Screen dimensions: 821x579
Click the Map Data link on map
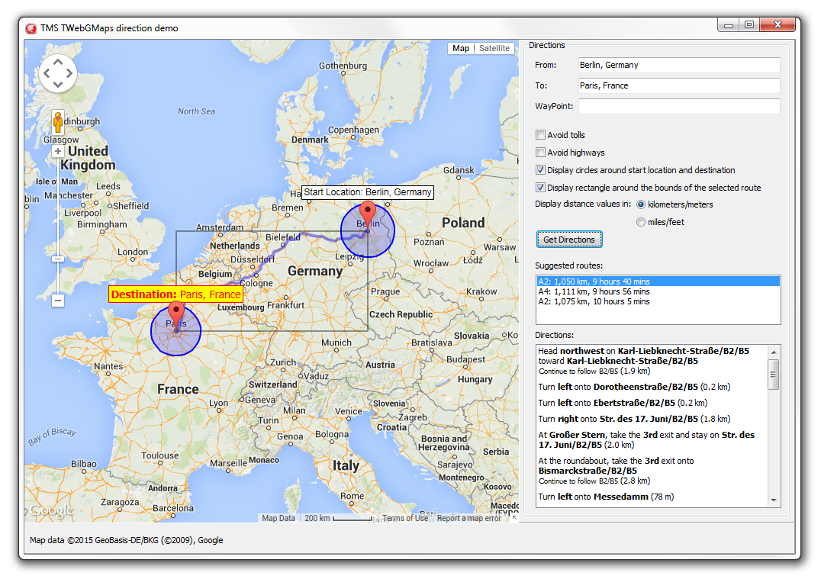click(278, 518)
